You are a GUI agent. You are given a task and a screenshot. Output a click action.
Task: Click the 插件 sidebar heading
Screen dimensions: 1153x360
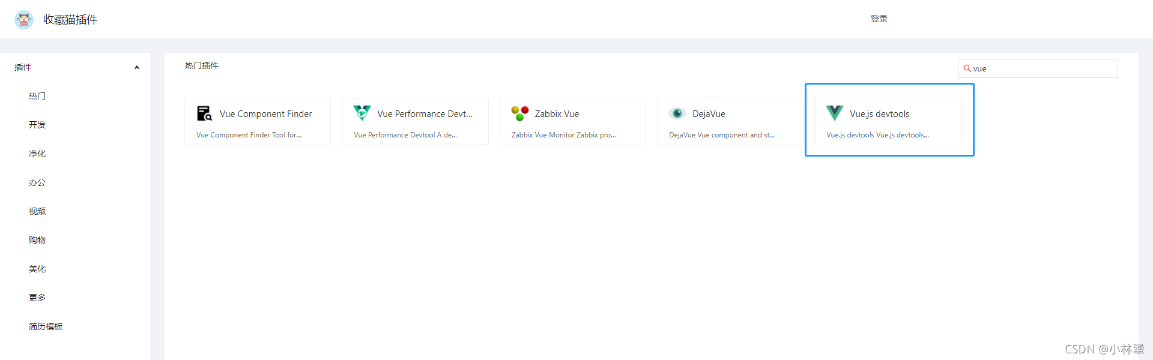coord(23,67)
